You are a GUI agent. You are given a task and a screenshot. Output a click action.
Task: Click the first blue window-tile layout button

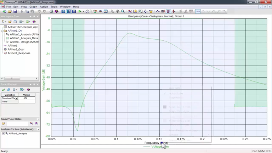(x=63, y=11)
